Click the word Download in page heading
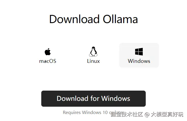This screenshot has height=121, width=187. 74,19
